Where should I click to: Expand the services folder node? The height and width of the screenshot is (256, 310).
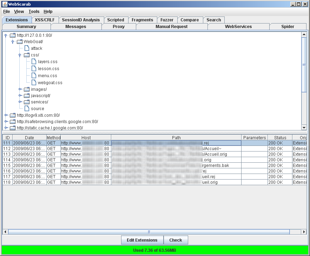20,102
